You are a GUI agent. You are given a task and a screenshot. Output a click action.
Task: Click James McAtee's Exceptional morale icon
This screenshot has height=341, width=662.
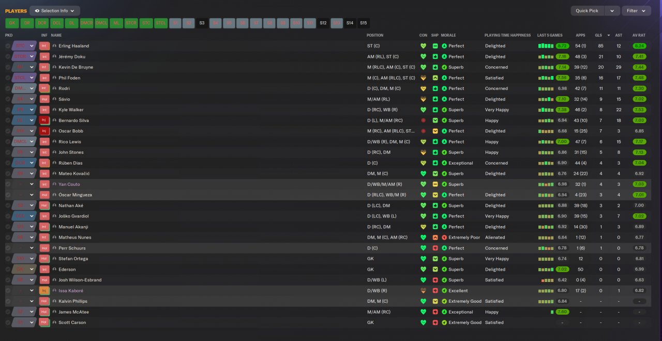pyautogui.click(x=444, y=312)
